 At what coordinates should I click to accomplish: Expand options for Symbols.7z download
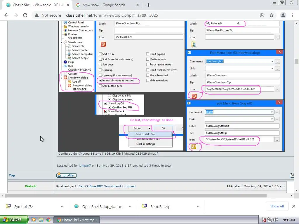tap(62, 206)
